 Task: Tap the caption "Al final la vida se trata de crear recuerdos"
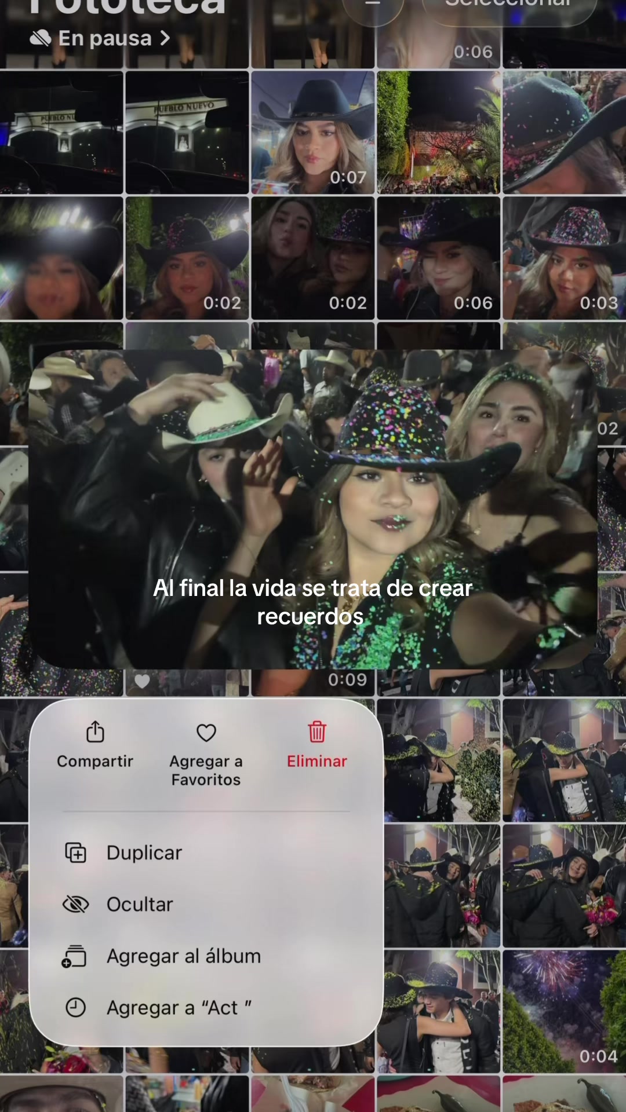pos(313,602)
